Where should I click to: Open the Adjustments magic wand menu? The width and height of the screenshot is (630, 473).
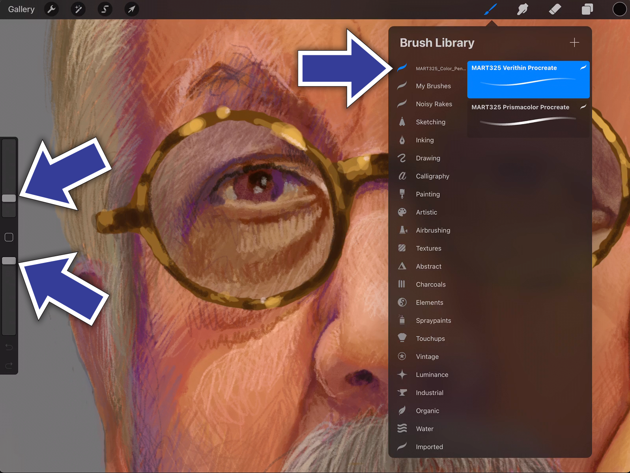pyautogui.click(x=78, y=9)
